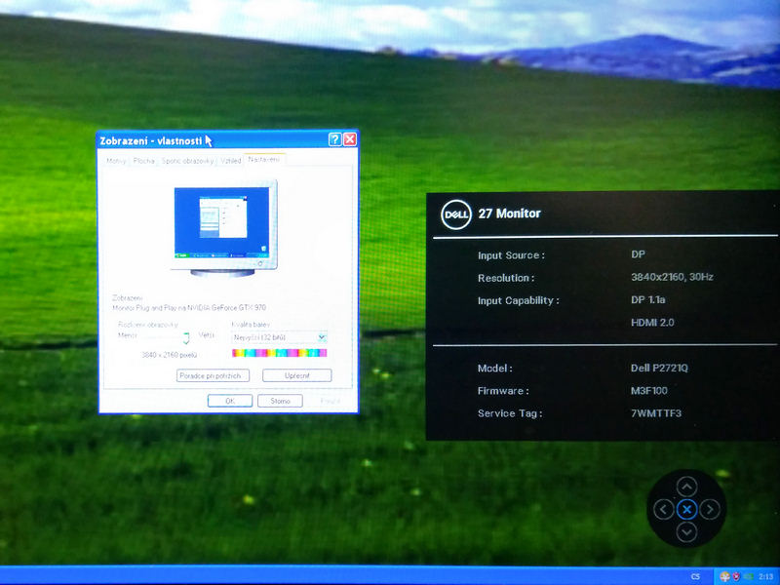Select the Nastavení tab
The height and width of the screenshot is (585, 780).
264,159
